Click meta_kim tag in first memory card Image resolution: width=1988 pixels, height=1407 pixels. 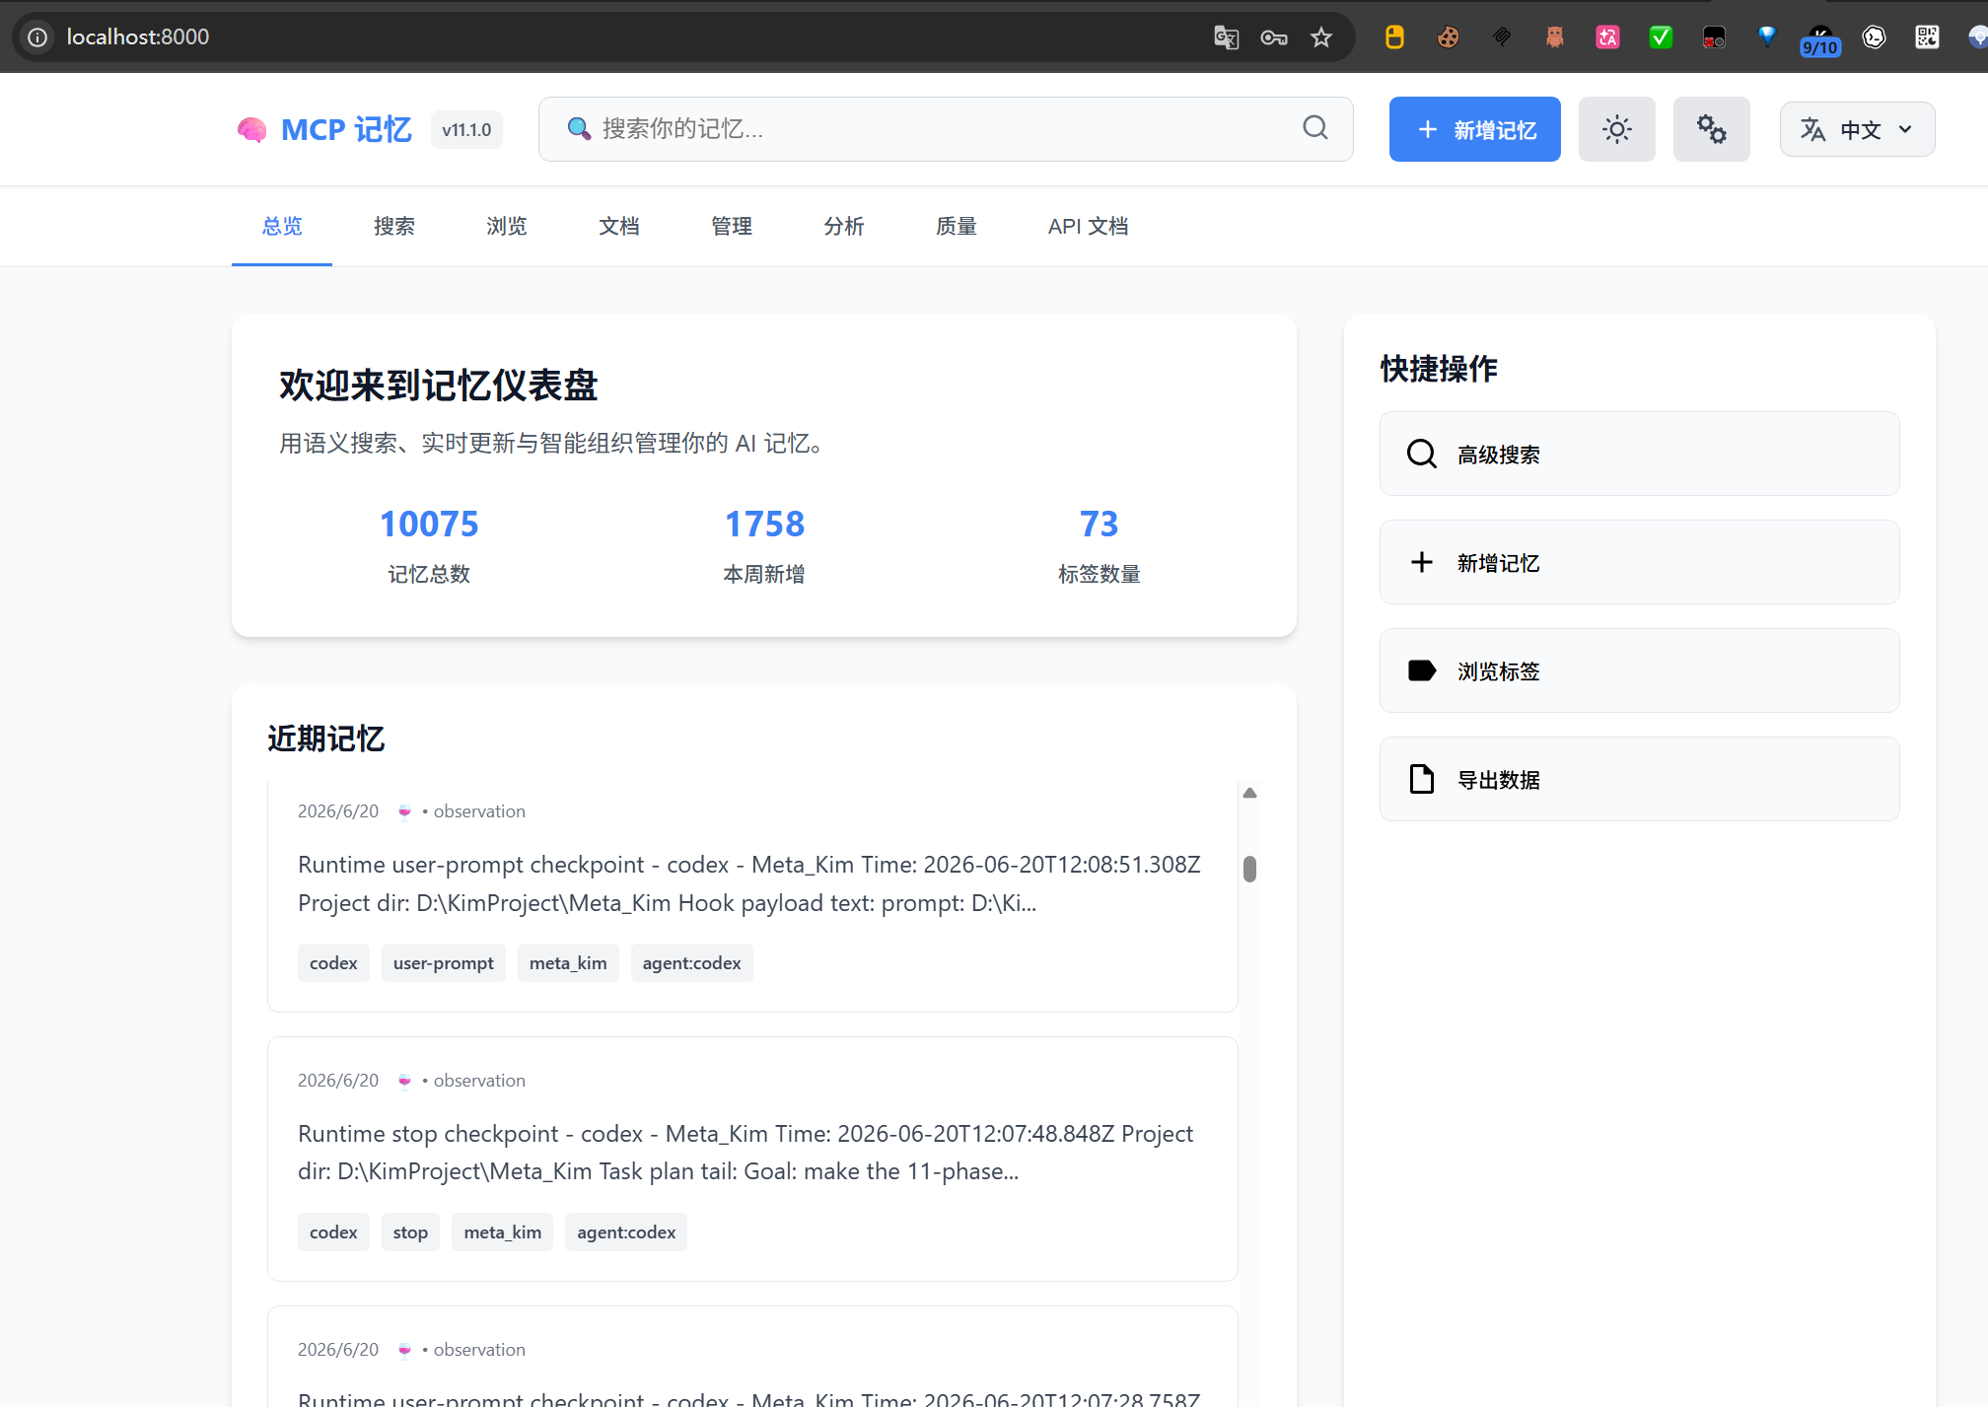(568, 963)
